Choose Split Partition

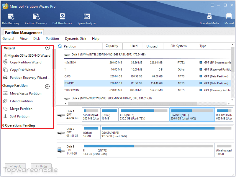point(16,116)
